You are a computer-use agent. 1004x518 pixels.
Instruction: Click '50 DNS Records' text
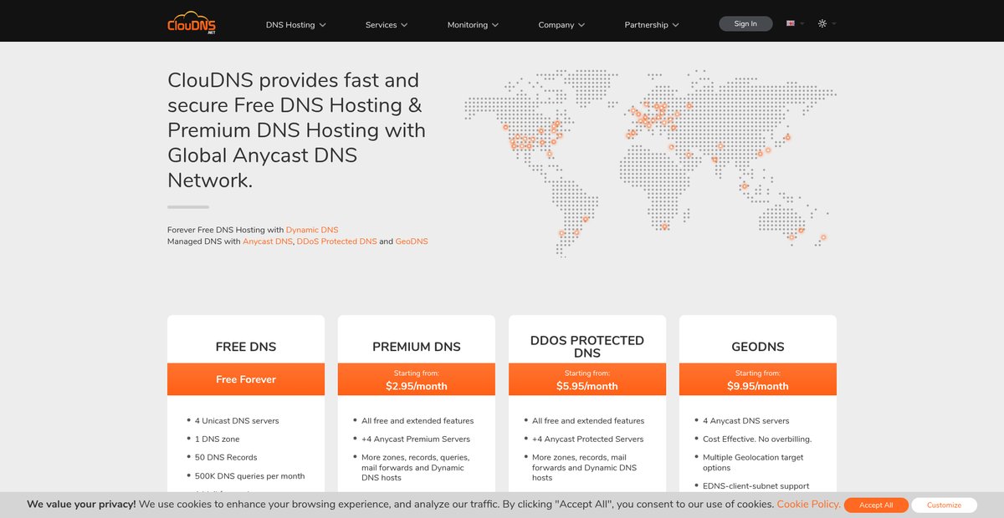tap(226, 458)
